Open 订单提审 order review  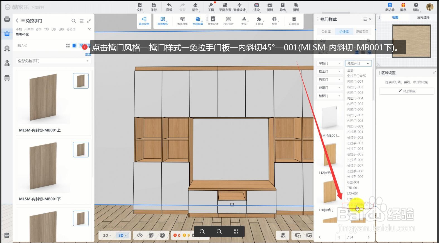click(x=294, y=21)
